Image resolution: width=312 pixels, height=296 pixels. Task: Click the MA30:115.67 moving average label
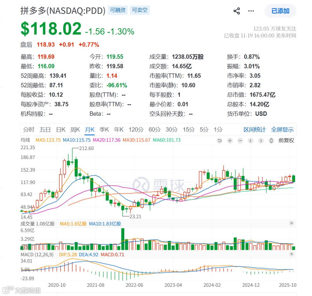tap(136, 140)
